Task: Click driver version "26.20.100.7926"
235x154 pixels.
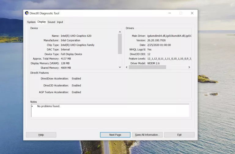Action: coord(156,40)
